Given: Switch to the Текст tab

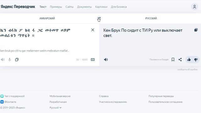Looking at the screenshot, I should 43,7.
